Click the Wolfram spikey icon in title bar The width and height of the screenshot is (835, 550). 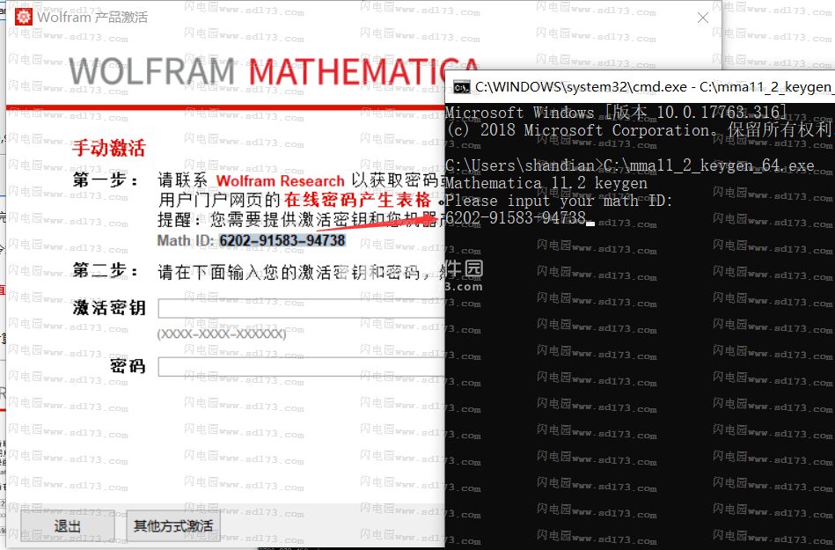(x=23, y=17)
